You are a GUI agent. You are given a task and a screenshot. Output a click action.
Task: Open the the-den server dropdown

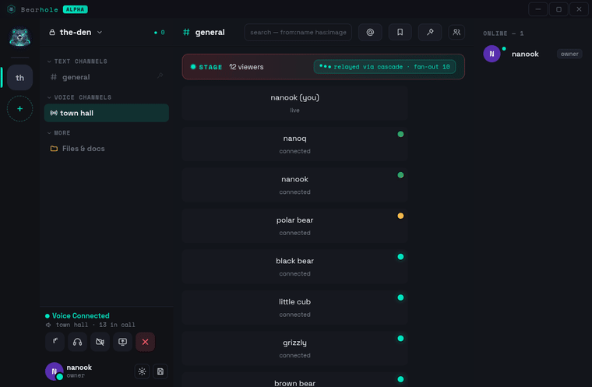[x=76, y=33]
